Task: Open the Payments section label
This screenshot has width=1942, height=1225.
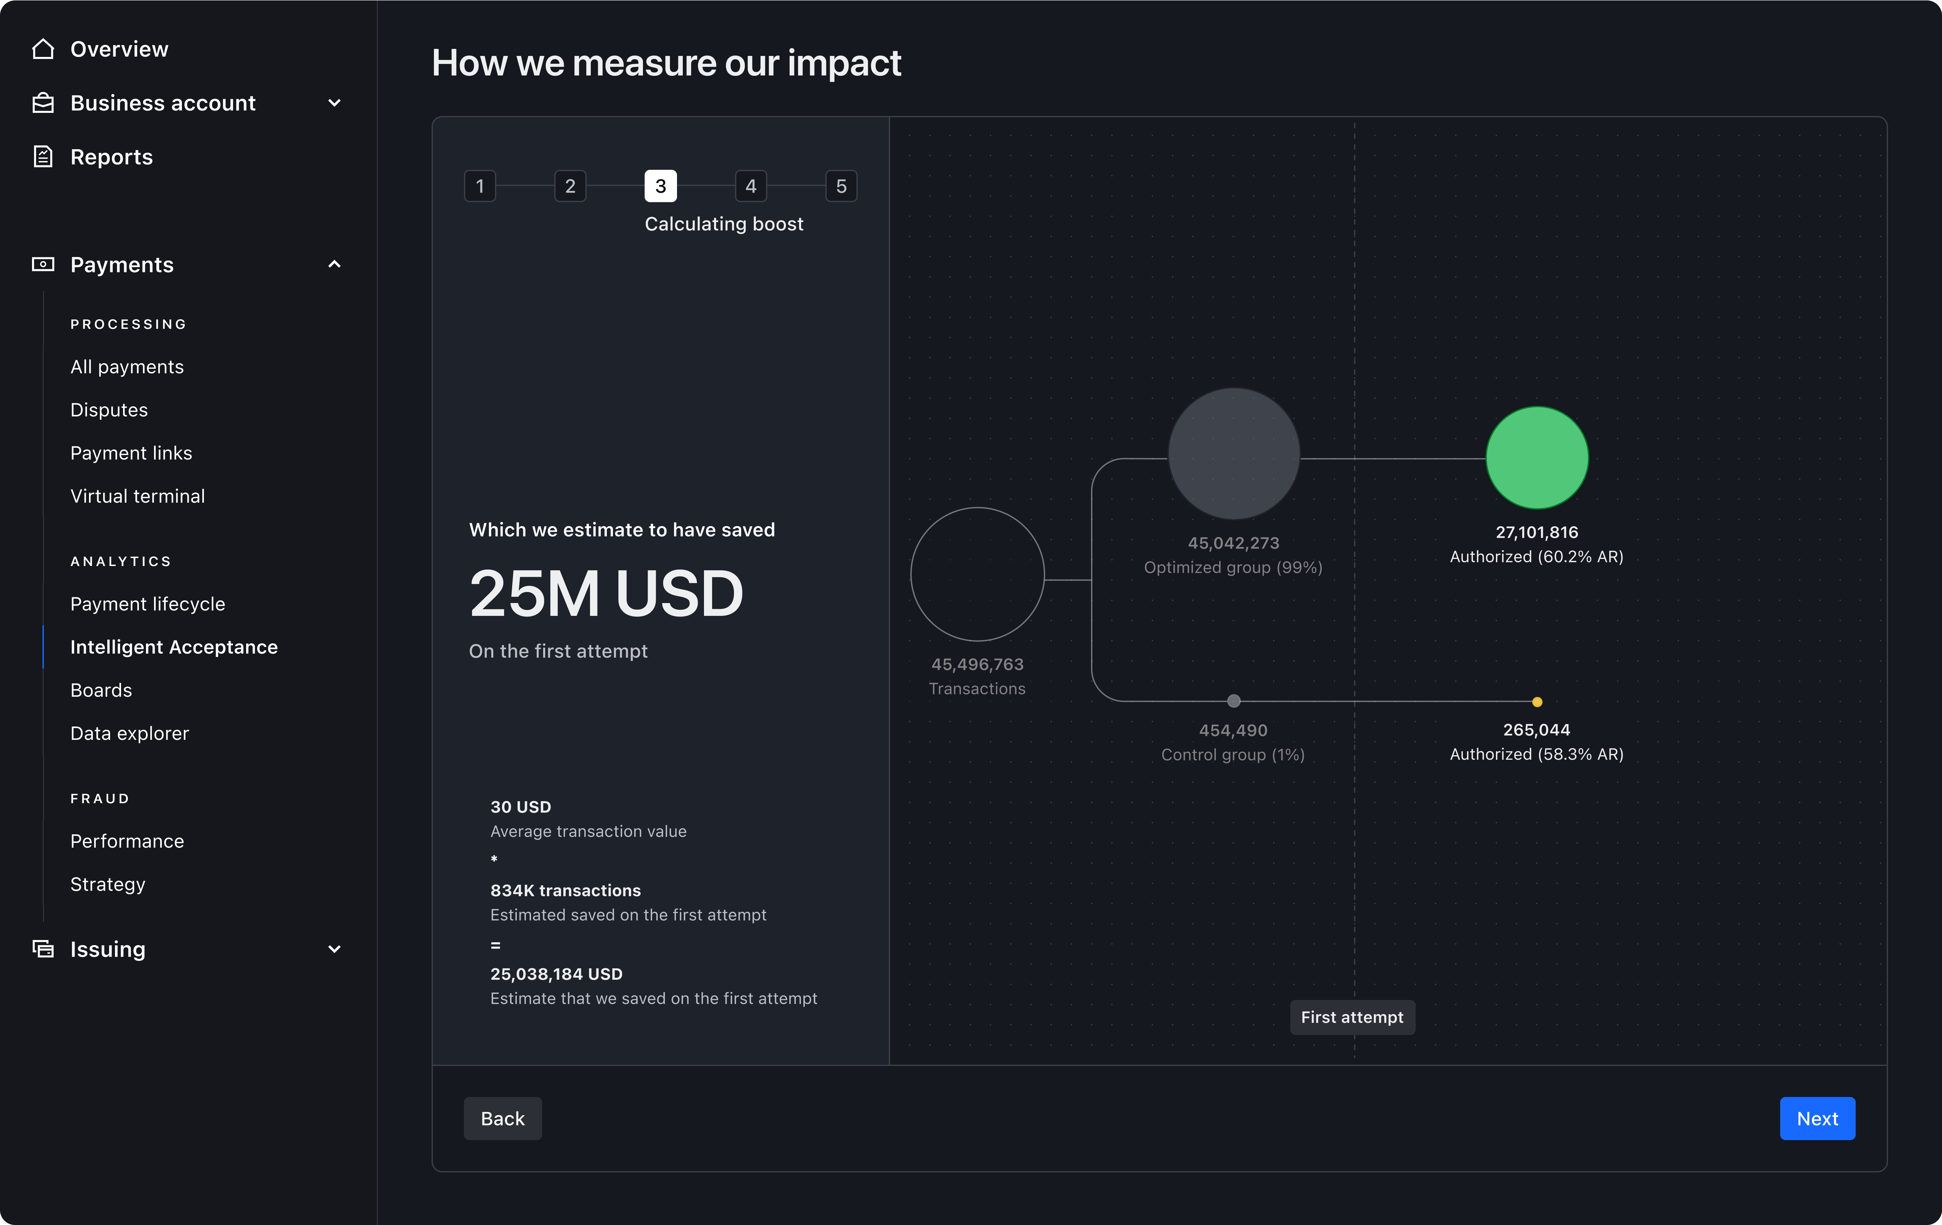Action: point(122,264)
